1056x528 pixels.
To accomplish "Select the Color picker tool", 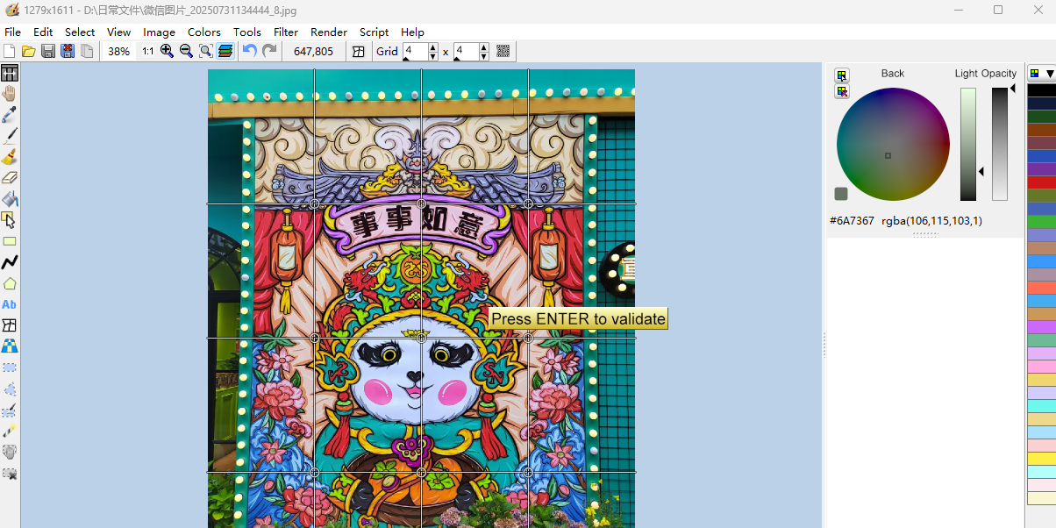I will pyautogui.click(x=10, y=115).
